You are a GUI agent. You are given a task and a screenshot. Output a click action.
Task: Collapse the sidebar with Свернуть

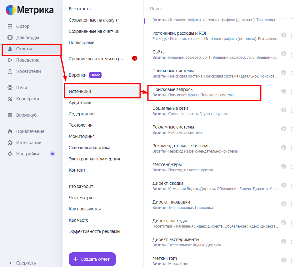coord(22,263)
